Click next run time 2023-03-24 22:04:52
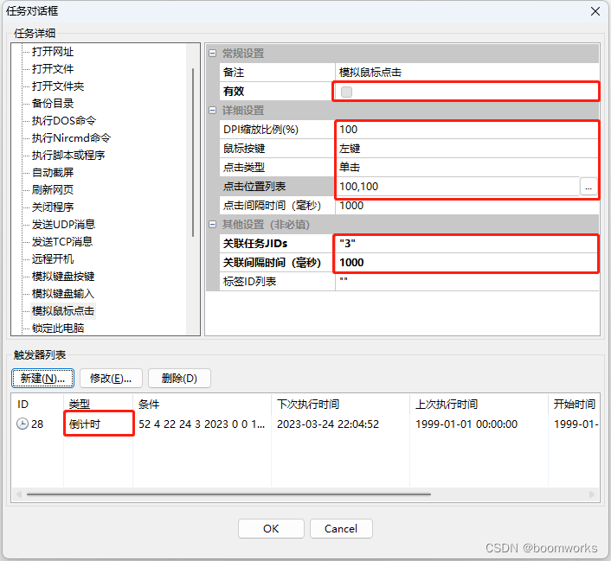This screenshot has width=611, height=561. click(328, 424)
